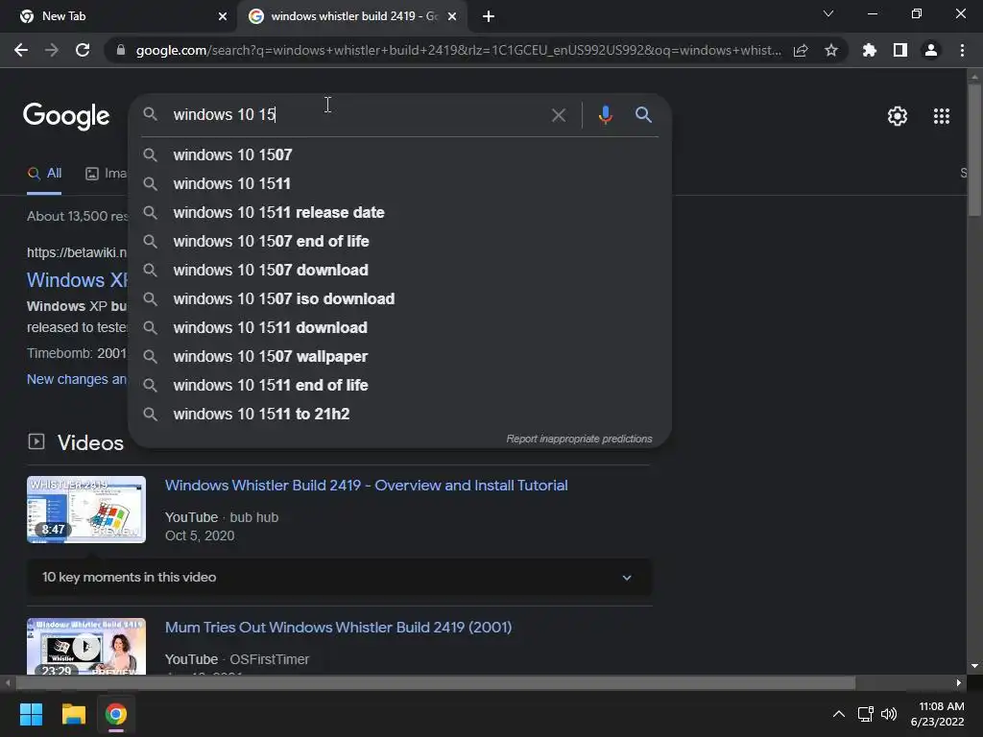Click Report inappropriate predictions

(579, 439)
